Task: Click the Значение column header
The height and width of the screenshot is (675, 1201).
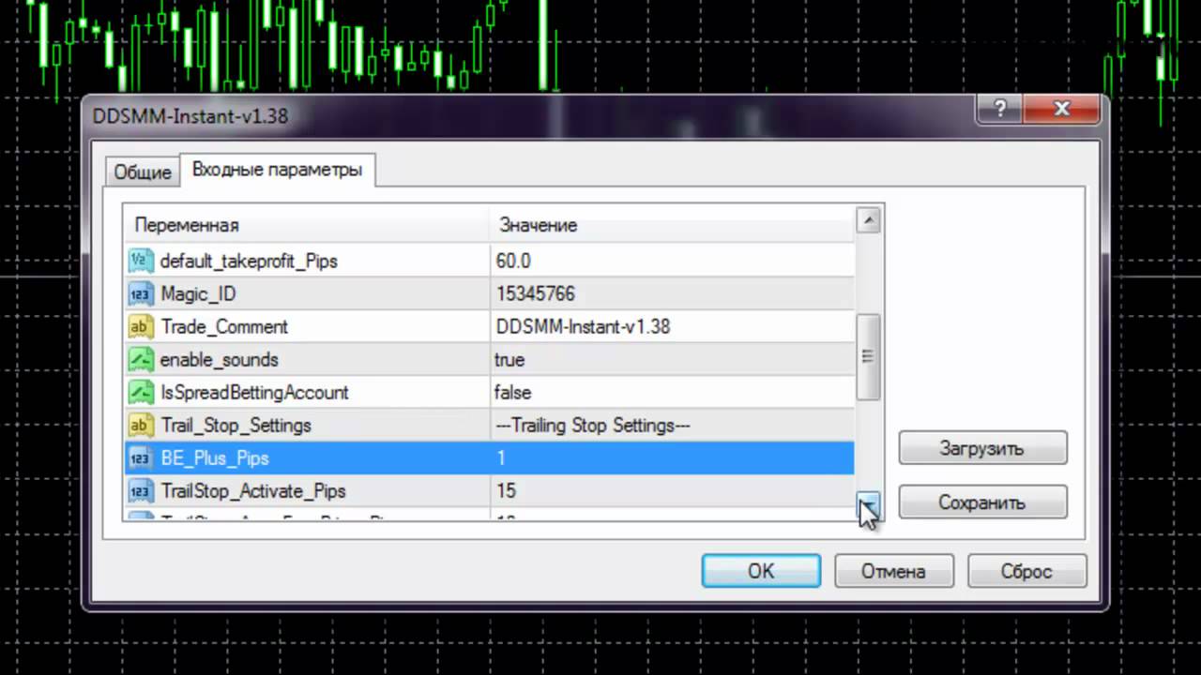Action: click(x=673, y=225)
